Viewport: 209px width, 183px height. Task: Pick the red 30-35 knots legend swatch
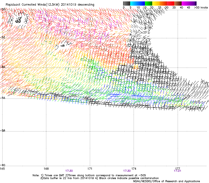[171, 3]
